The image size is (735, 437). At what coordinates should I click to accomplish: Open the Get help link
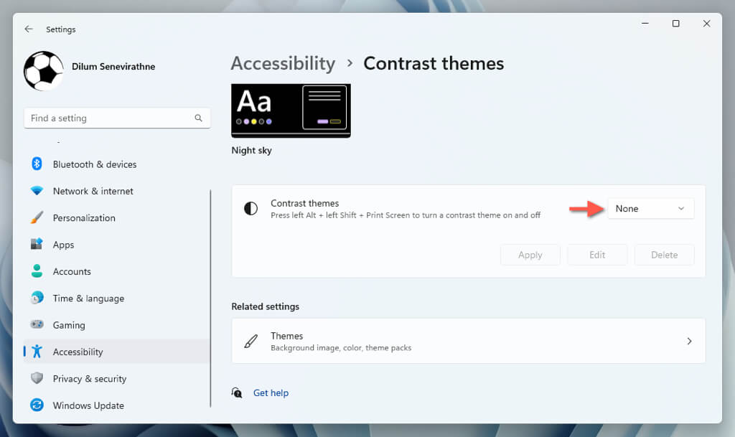click(271, 393)
